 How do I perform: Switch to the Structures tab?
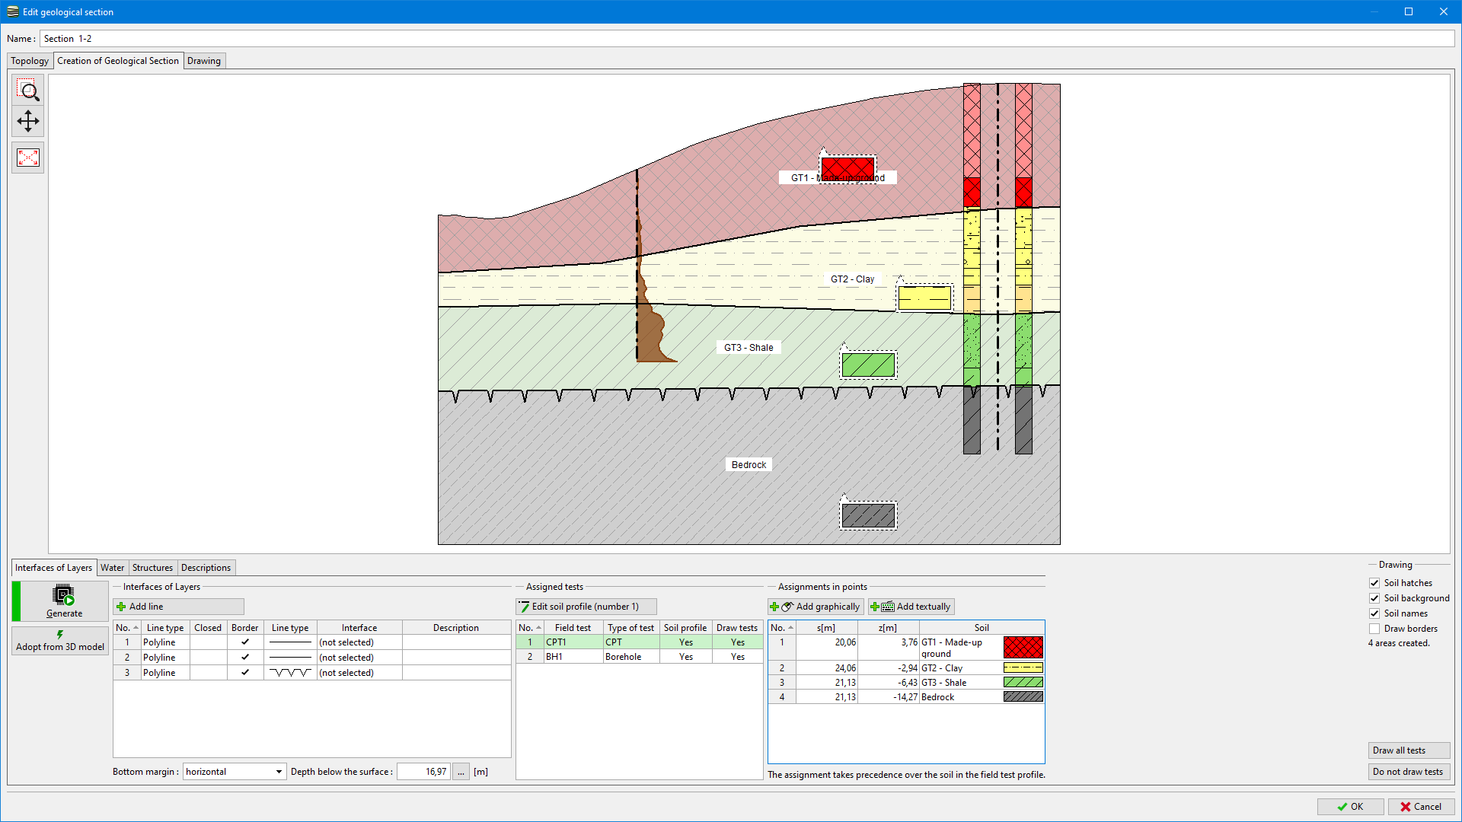(152, 567)
